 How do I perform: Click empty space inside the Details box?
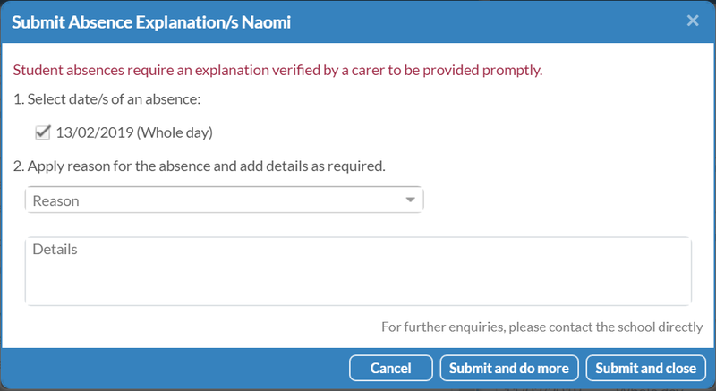click(358, 283)
